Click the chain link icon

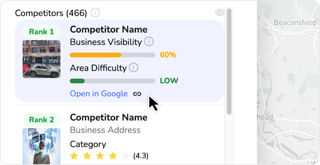(x=137, y=94)
